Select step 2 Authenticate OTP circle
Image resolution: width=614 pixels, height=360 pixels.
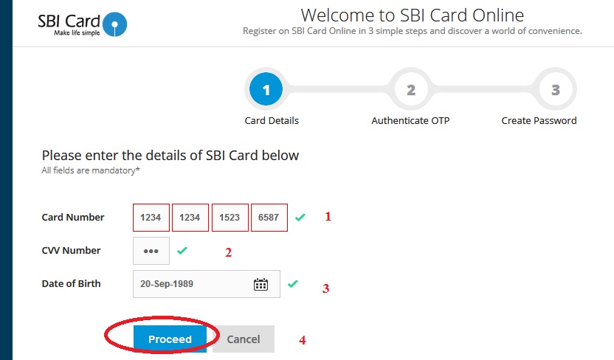point(410,90)
